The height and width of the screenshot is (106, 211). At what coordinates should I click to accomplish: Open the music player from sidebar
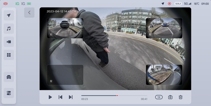click(x=9, y=28)
